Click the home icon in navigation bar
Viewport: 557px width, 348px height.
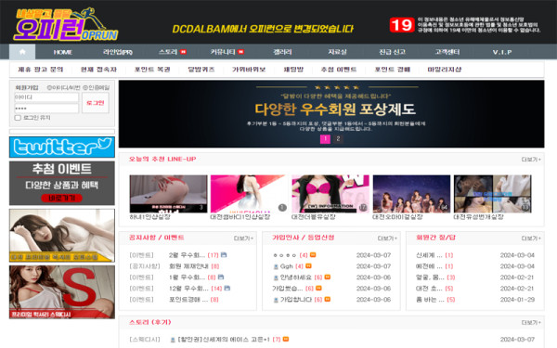(22, 52)
